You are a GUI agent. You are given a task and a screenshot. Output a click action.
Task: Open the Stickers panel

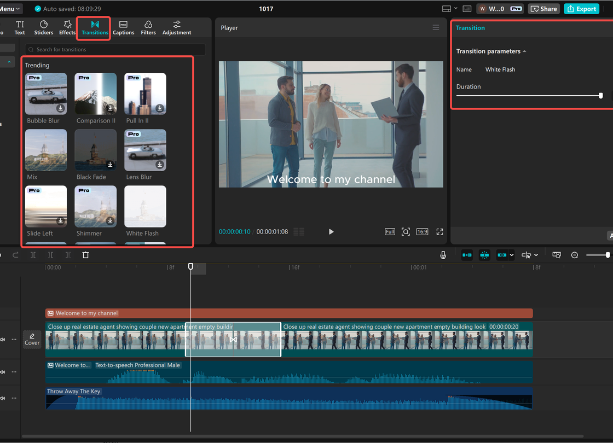[x=44, y=28]
